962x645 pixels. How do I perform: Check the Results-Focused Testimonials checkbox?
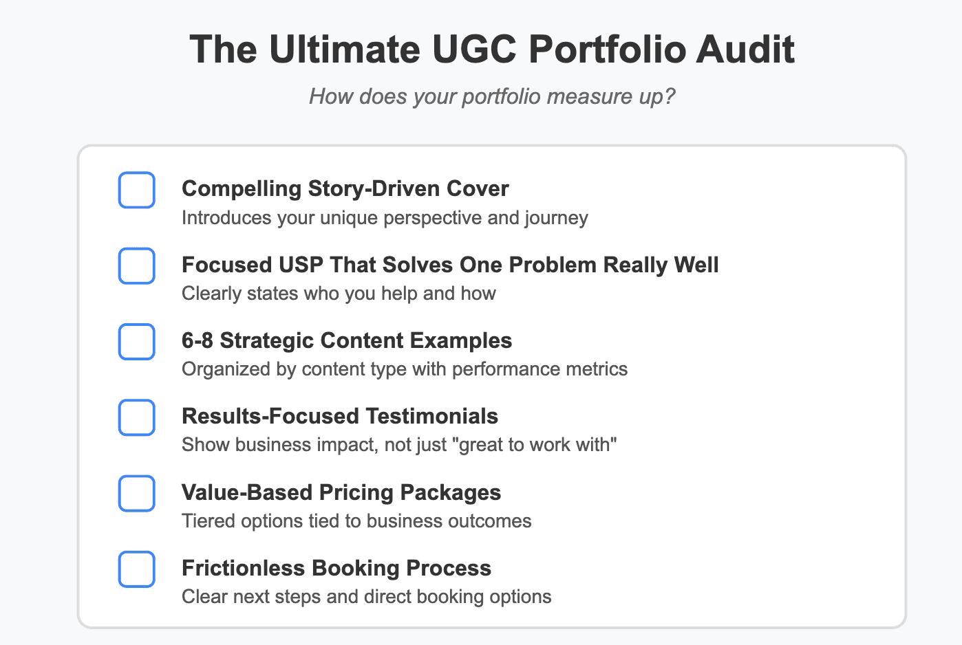(x=136, y=417)
